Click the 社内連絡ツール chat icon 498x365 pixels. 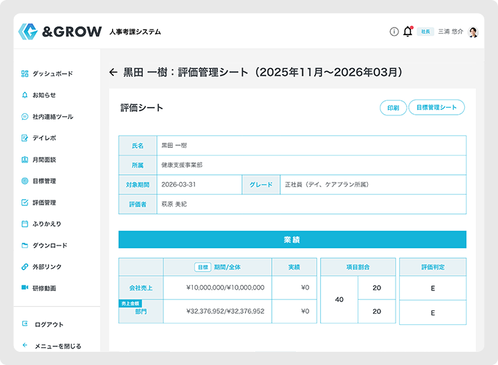point(25,117)
